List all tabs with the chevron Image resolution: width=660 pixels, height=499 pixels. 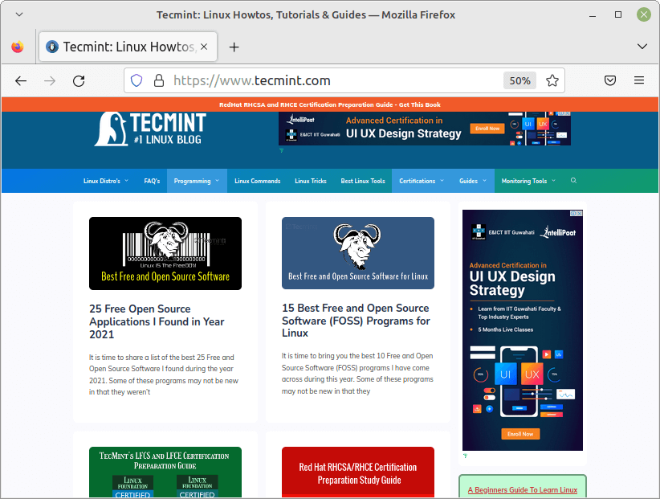tap(642, 47)
